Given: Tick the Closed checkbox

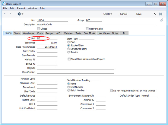Looking at the screenshot, I should coord(39,29).
